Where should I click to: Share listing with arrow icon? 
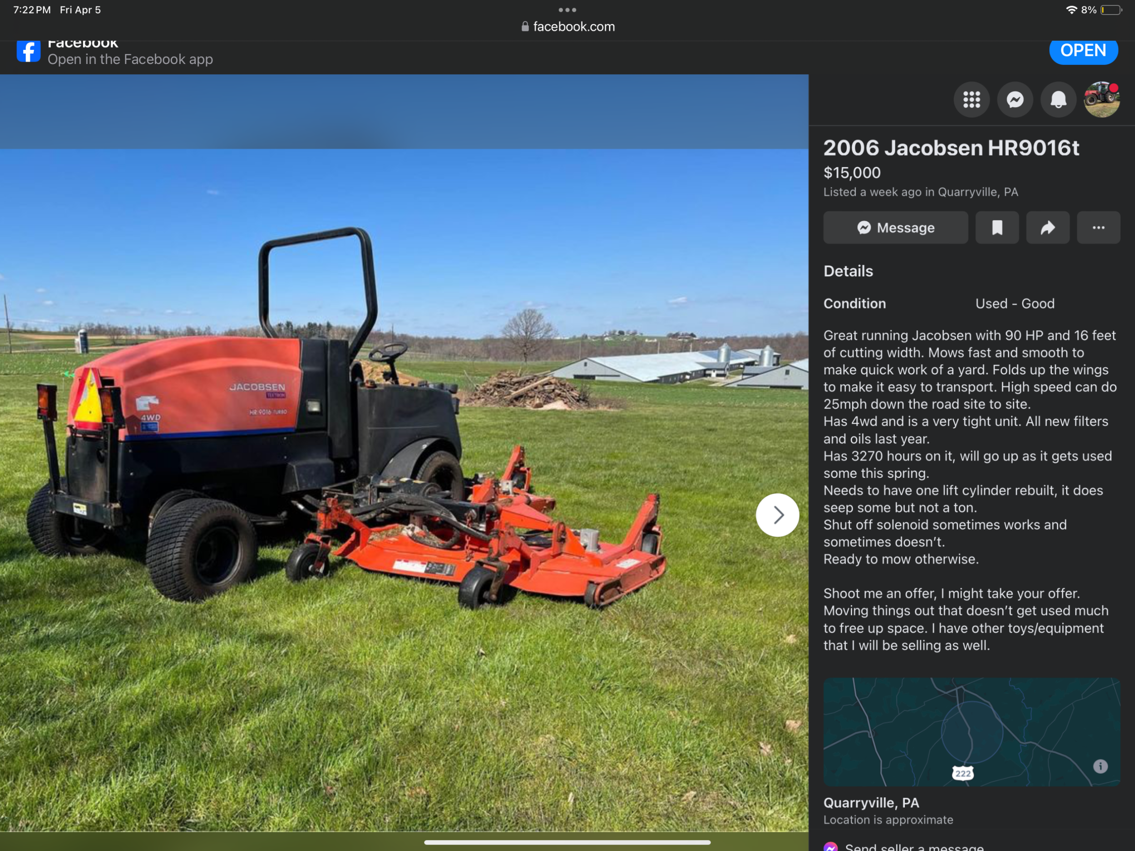click(1047, 228)
